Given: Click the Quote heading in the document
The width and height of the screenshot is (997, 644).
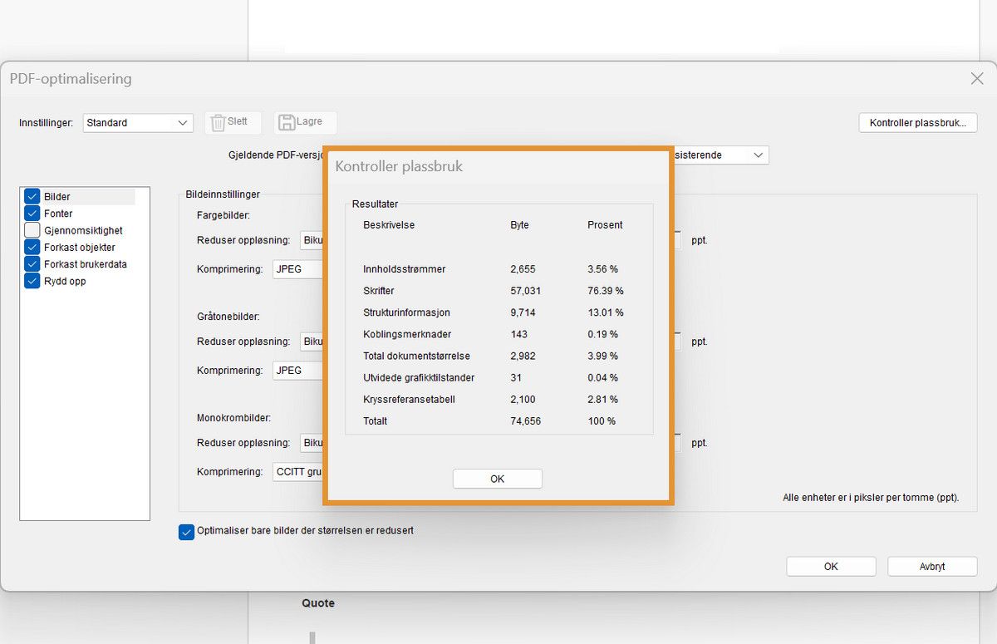Looking at the screenshot, I should (318, 603).
